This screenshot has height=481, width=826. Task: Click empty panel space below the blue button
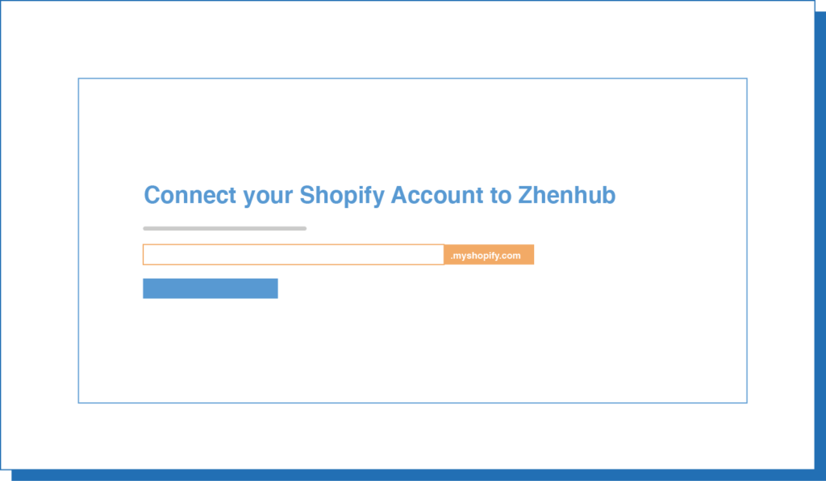(x=412, y=351)
